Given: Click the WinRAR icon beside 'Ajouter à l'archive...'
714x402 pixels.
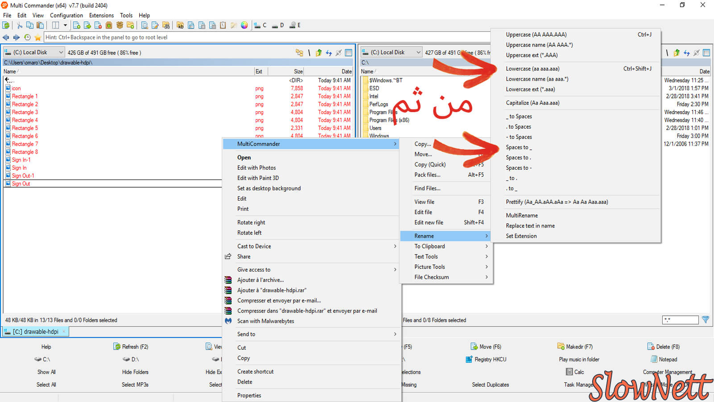Looking at the screenshot, I should coord(228,280).
